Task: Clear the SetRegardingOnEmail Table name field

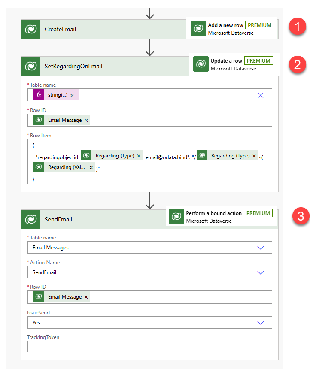Action: click(261, 95)
